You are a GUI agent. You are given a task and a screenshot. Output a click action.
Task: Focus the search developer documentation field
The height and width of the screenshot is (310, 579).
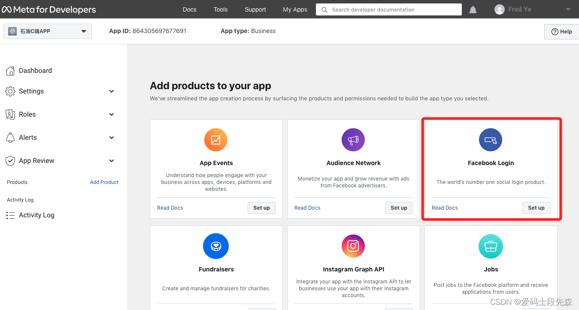[x=389, y=9]
